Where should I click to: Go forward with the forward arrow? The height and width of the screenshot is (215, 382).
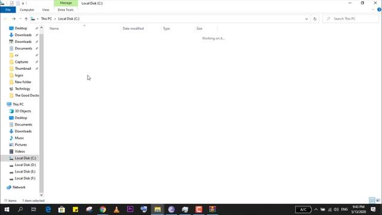14,19
